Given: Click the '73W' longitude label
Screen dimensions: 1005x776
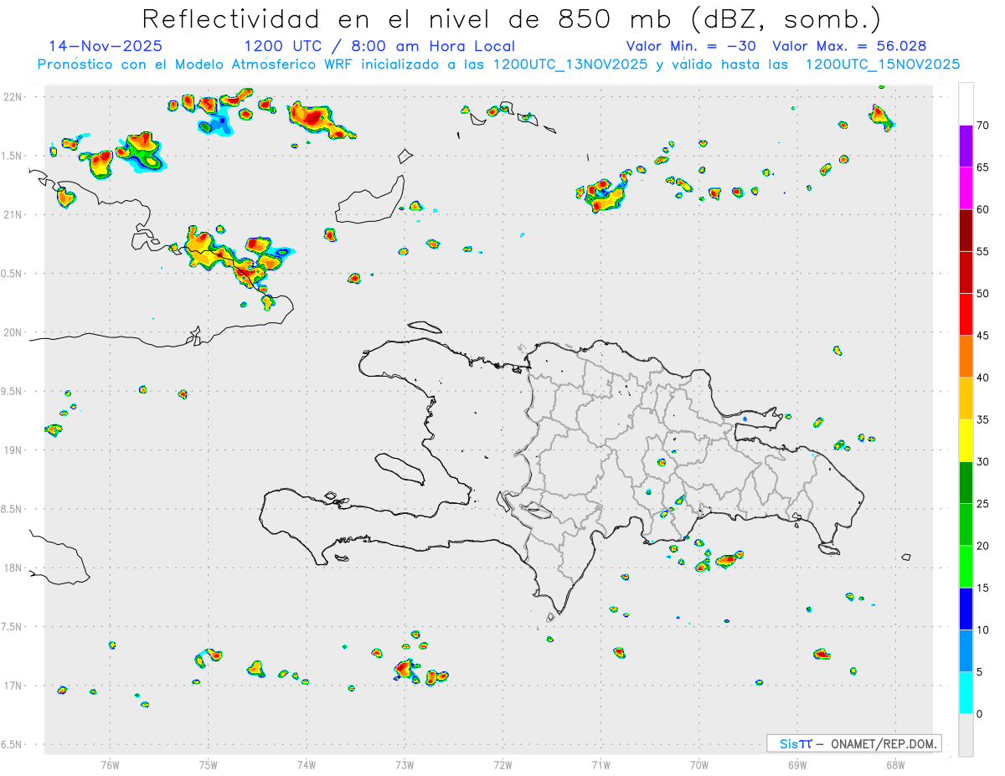Looking at the screenshot, I should 405,764.
